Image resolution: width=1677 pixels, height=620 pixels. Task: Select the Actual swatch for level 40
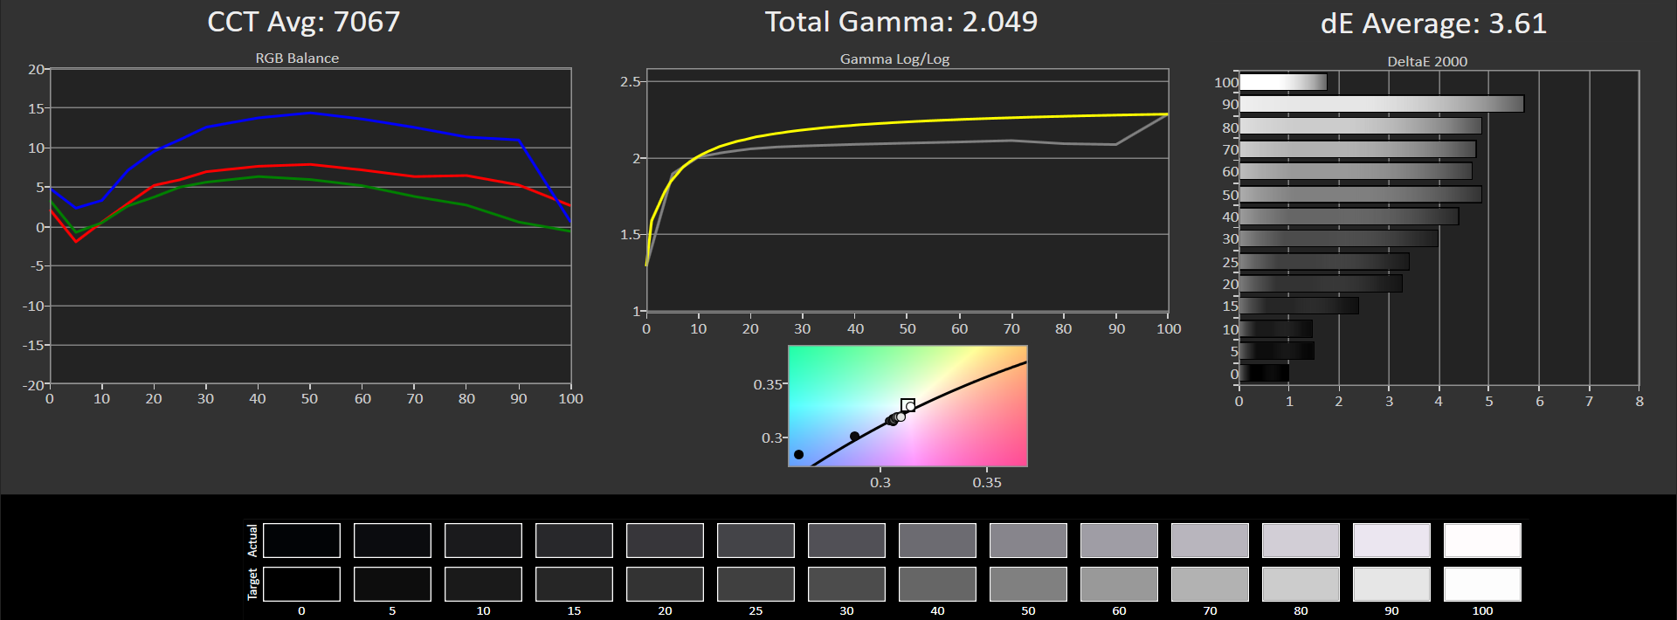click(937, 541)
